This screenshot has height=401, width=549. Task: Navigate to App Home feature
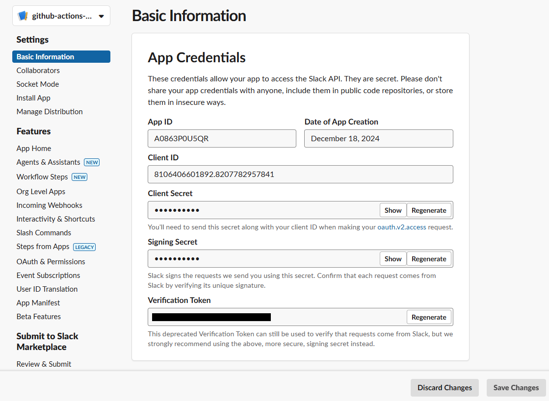(x=34, y=149)
